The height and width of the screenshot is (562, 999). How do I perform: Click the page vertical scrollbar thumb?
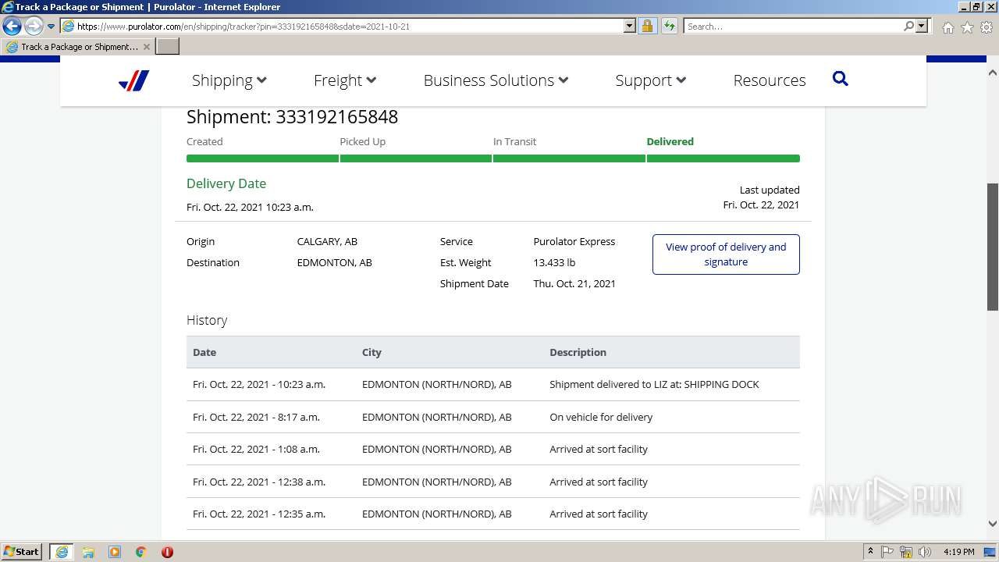coord(993,247)
